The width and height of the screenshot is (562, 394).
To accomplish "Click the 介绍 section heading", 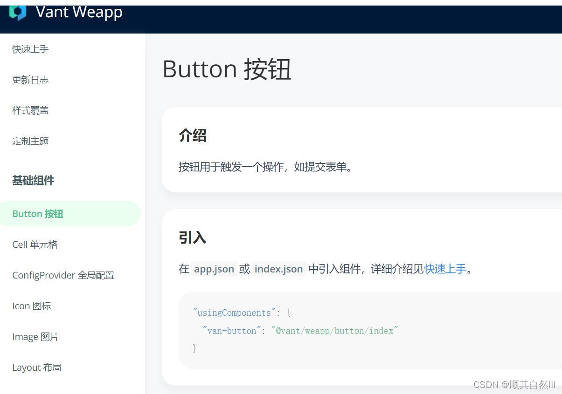I will [192, 136].
